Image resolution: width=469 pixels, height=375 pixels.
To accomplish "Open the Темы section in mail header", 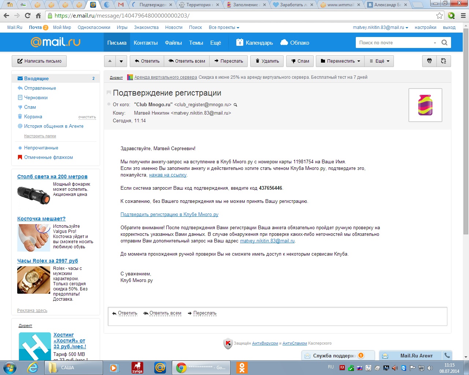I will pos(196,42).
